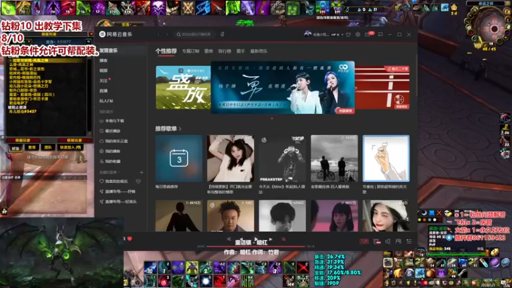Screen dimensions: 512x288
Task: Open the 节奏控 hand illustration playlist
Action: click(x=386, y=158)
